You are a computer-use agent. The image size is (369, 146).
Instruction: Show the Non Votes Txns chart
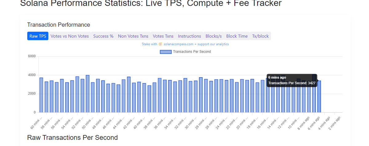click(x=133, y=36)
